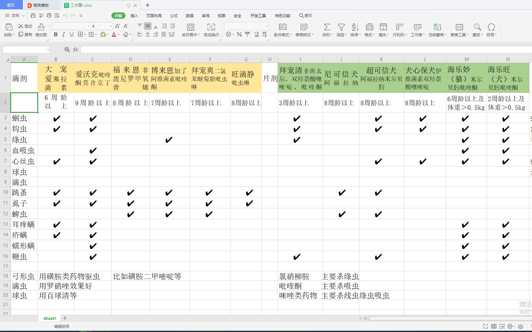Toggle Italic formatting
The image size is (532, 332).
pos(63,34)
